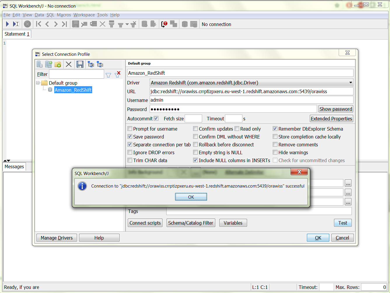Screen dimensions: 390x293
Task: Expand all profile groups icon
Action: 91,64
